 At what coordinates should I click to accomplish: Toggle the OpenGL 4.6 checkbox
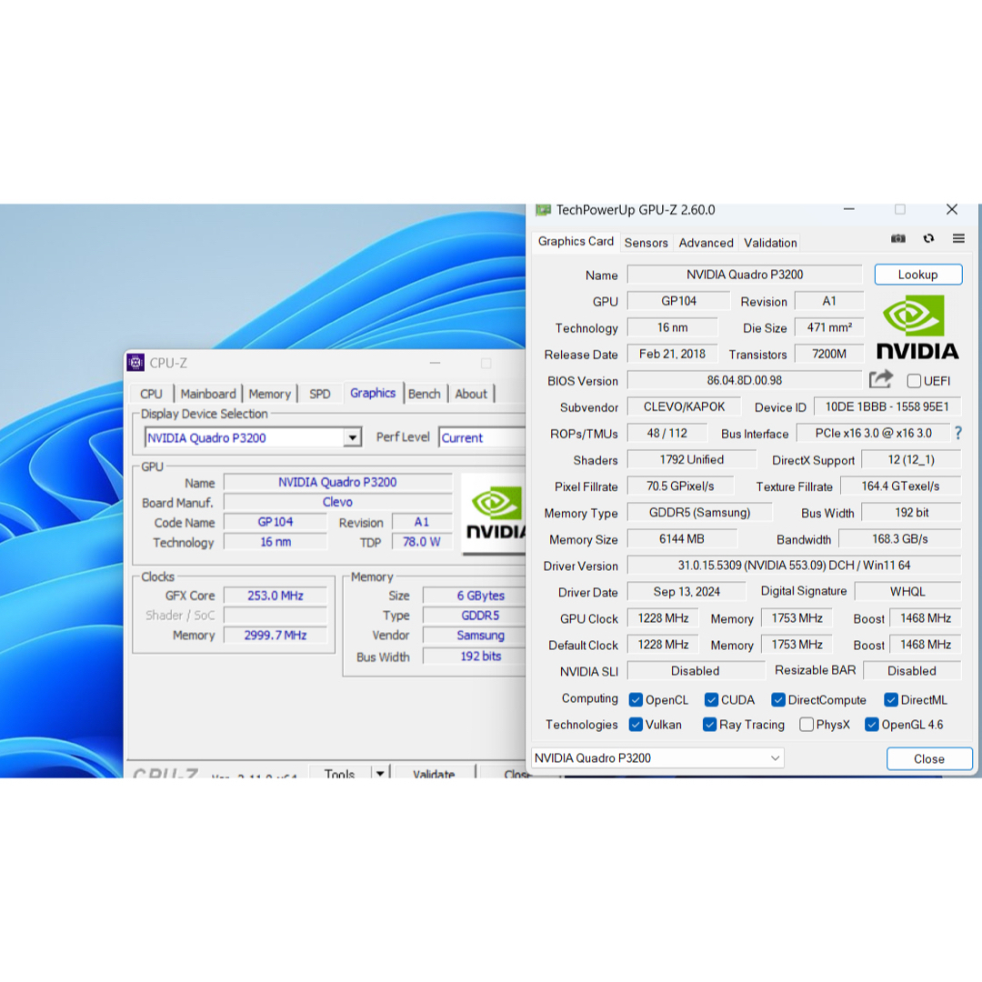tap(872, 725)
